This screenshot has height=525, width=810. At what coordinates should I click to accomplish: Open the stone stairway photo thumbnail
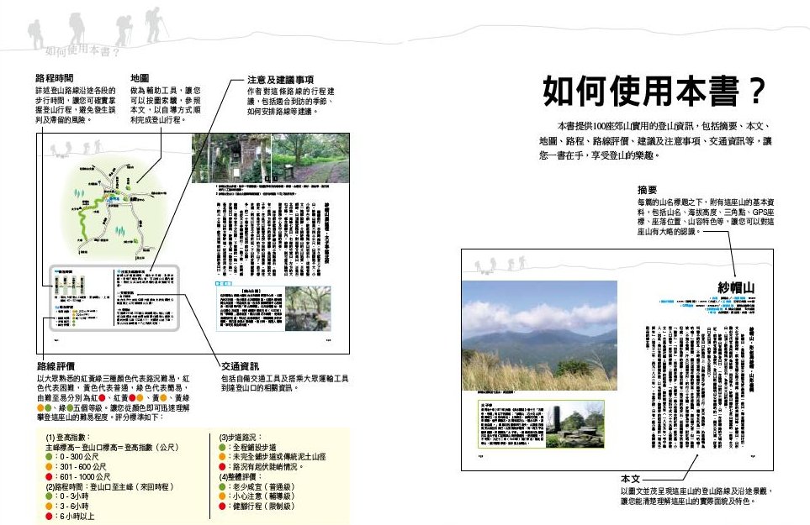231,158
